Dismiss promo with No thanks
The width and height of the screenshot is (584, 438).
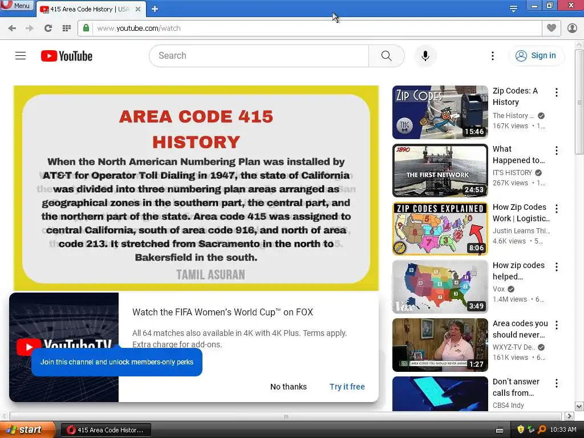click(289, 387)
